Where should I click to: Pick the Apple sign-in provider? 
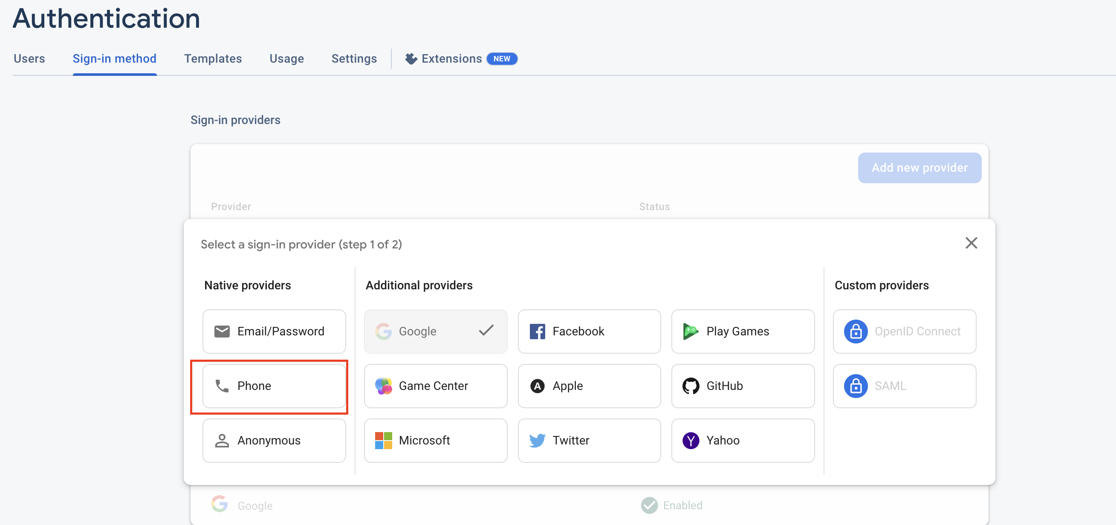pos(589,386)
